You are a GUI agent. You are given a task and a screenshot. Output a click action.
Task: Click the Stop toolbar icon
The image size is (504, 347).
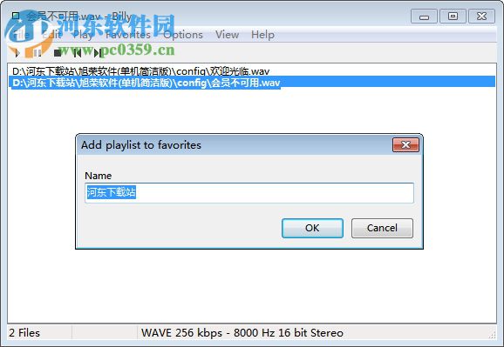click(58, 53)
